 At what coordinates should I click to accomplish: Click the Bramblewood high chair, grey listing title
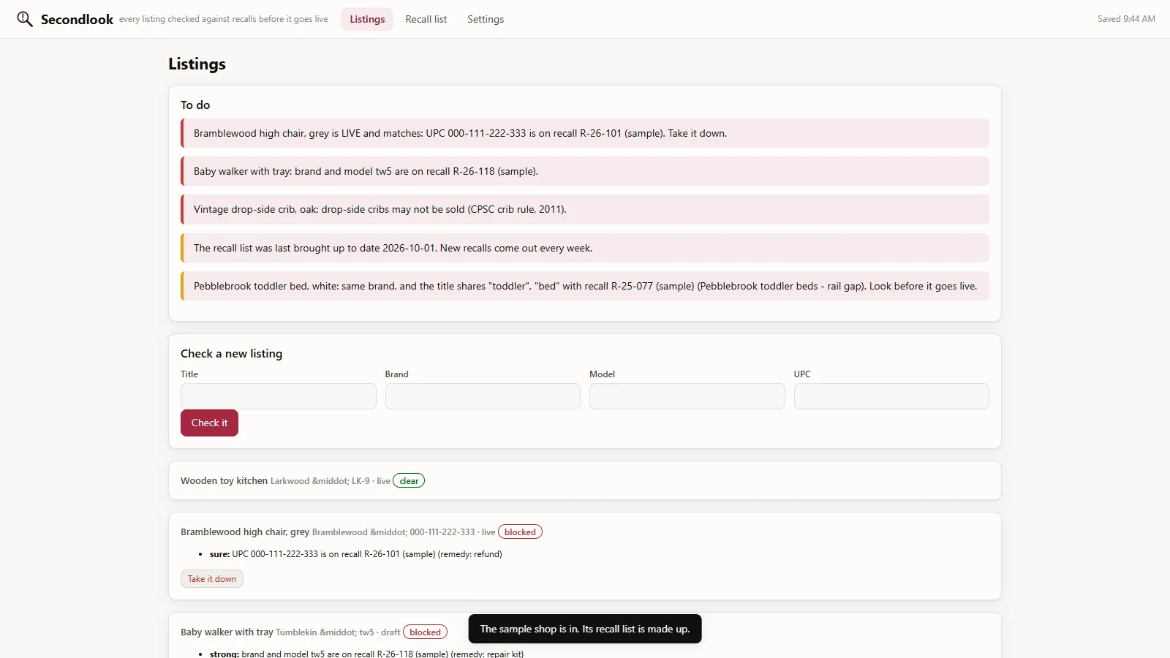tap(245, 532)
